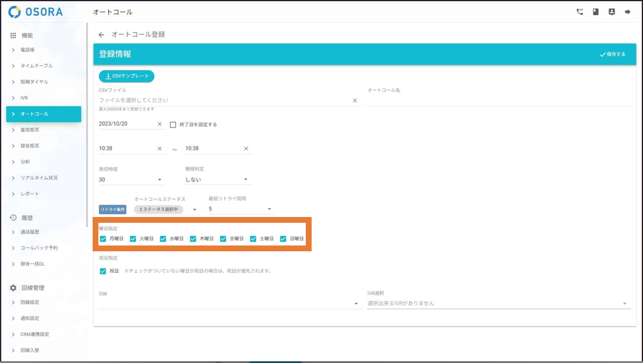643x363 pixels.
Task: Uncheck the 日曜日 checkbox
Action: (284, 239)
